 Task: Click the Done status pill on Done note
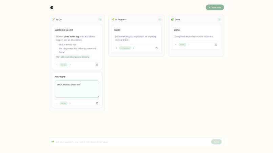[182, 45]
